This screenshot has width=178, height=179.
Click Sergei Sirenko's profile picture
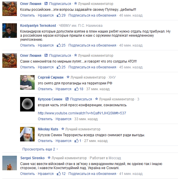coord(10,163)
